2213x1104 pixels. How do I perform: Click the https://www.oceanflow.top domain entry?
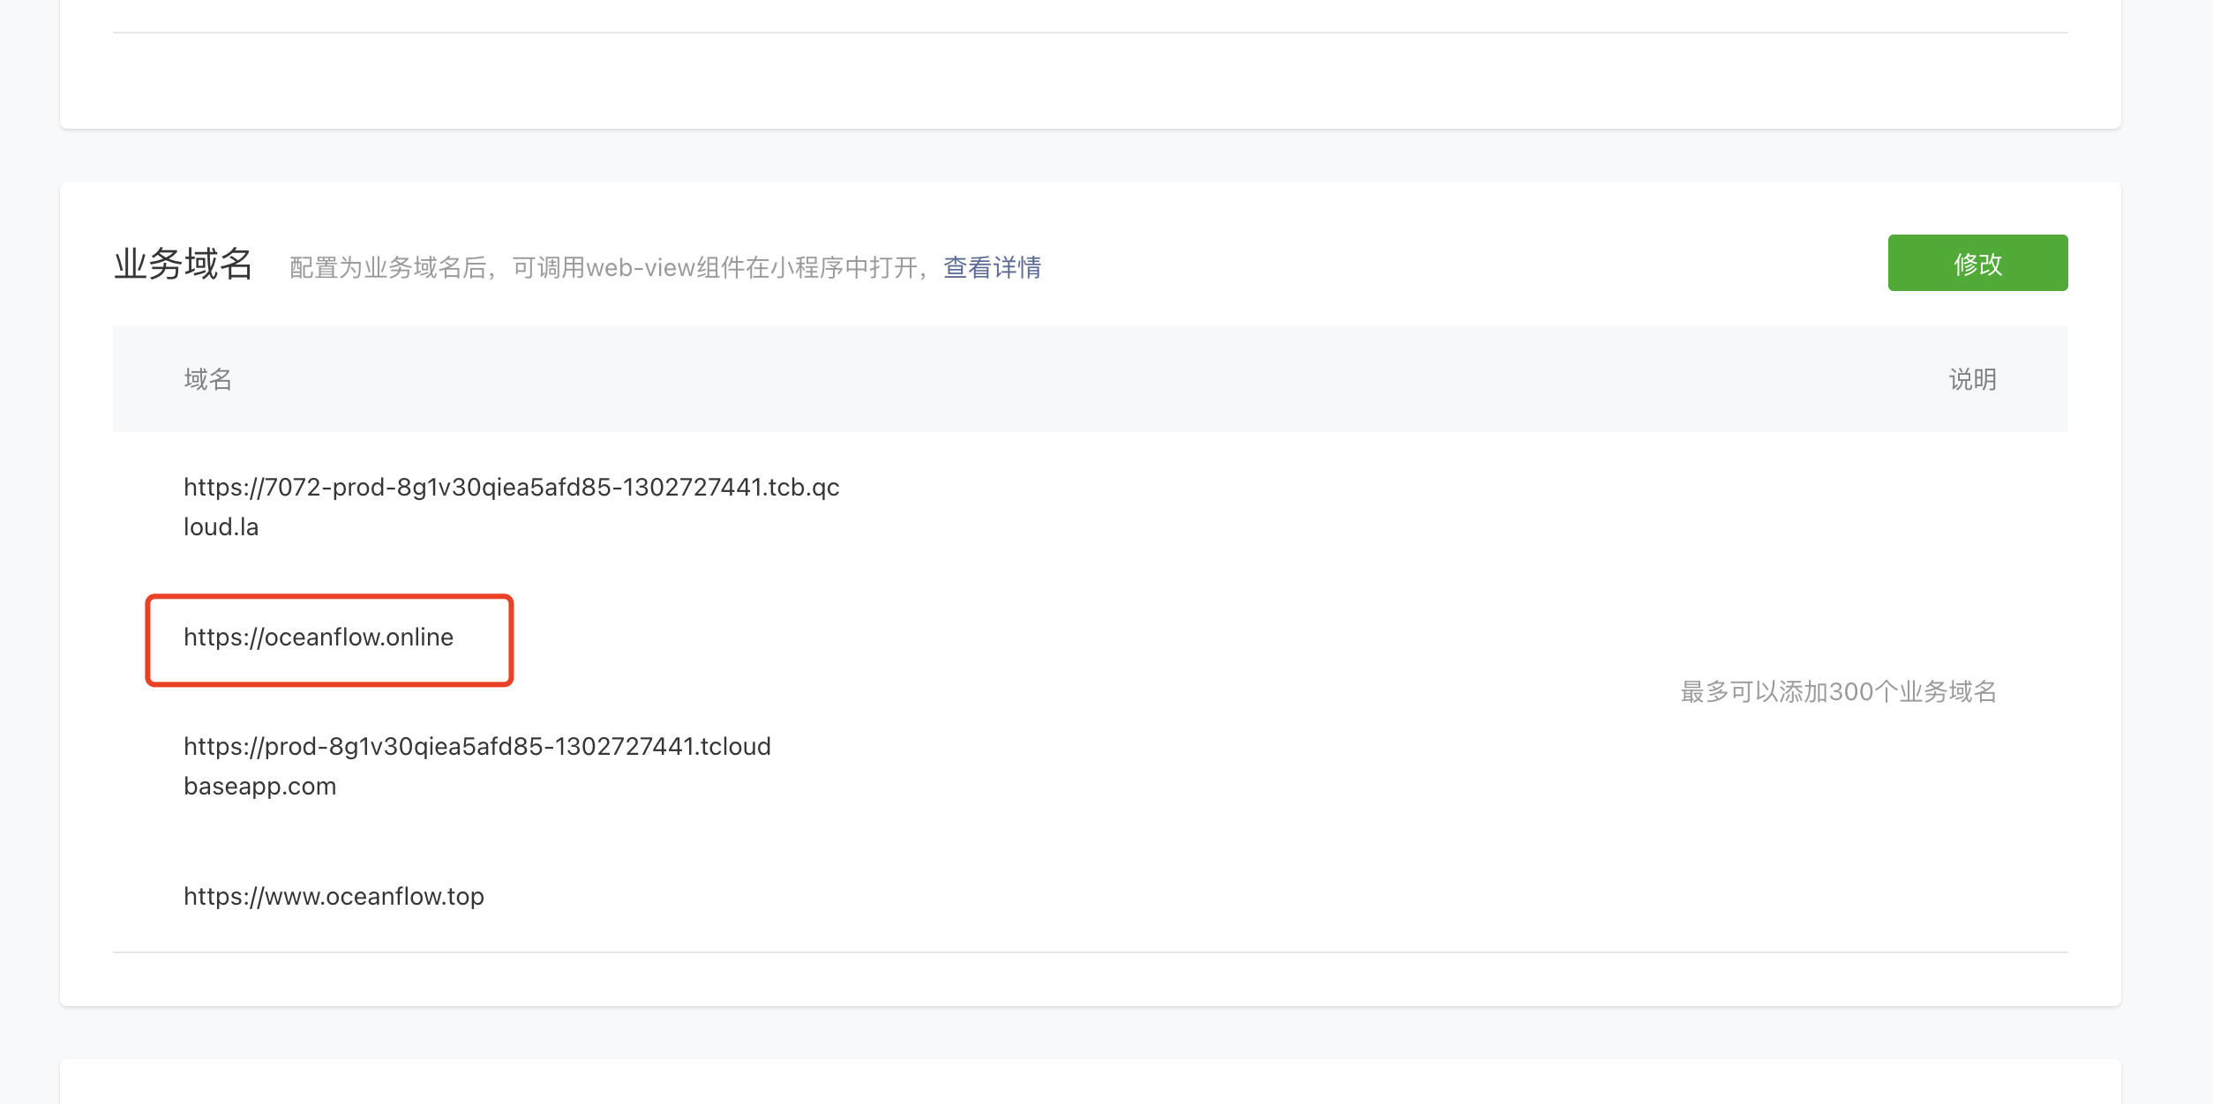pyautogui.click(x=334, y=897)
